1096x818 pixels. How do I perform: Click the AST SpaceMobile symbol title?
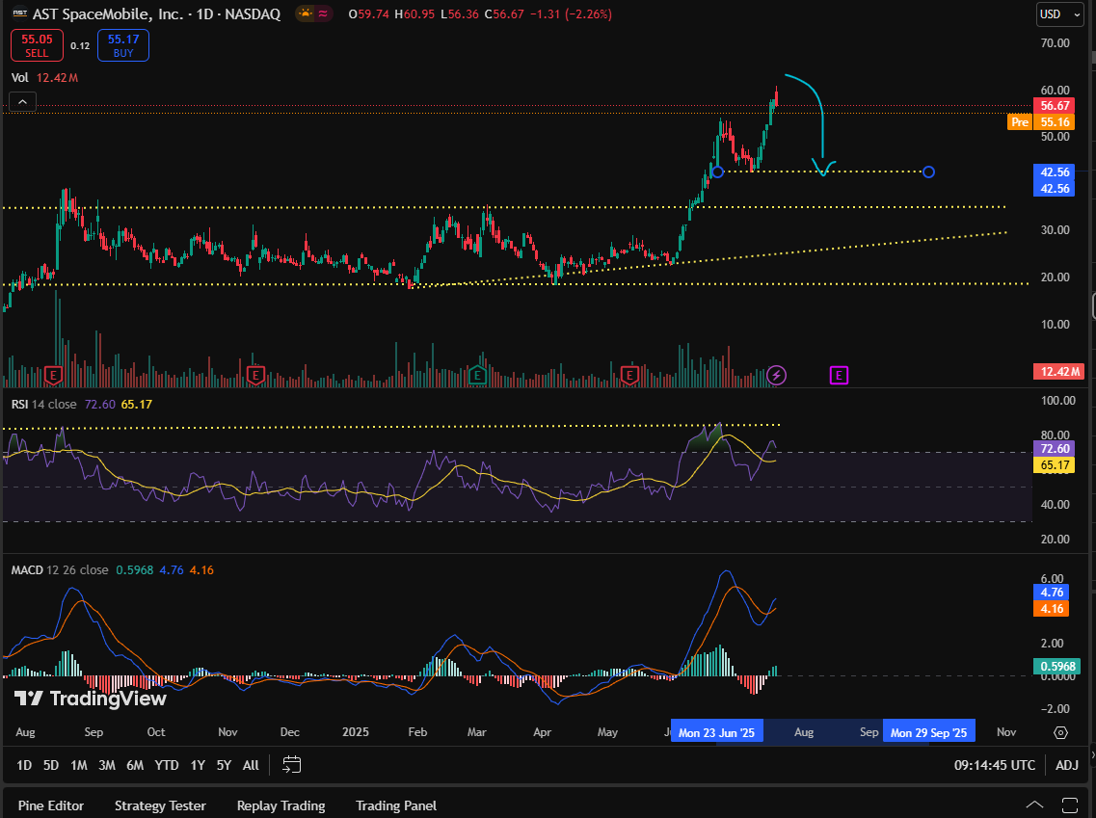click(156, 14)
